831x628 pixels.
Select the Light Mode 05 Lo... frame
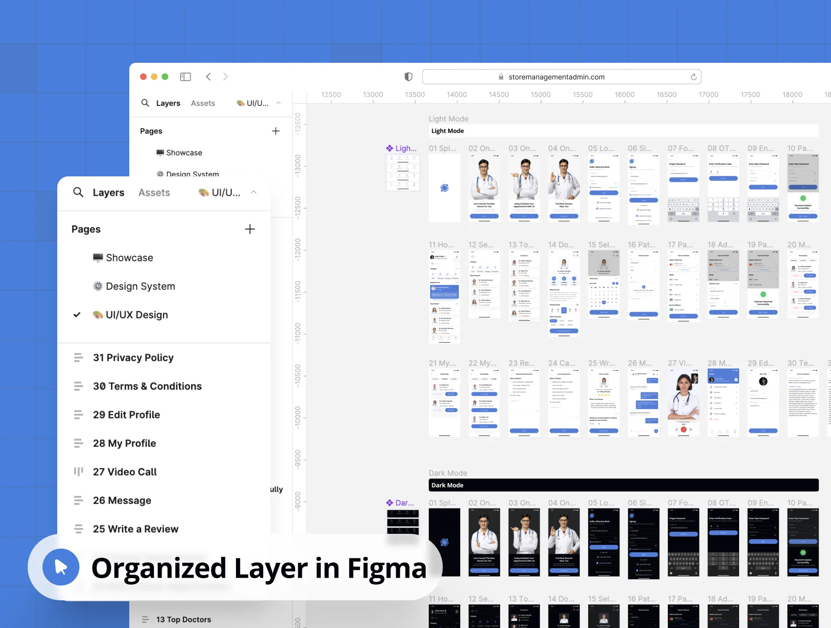click(x=604, y=188)
